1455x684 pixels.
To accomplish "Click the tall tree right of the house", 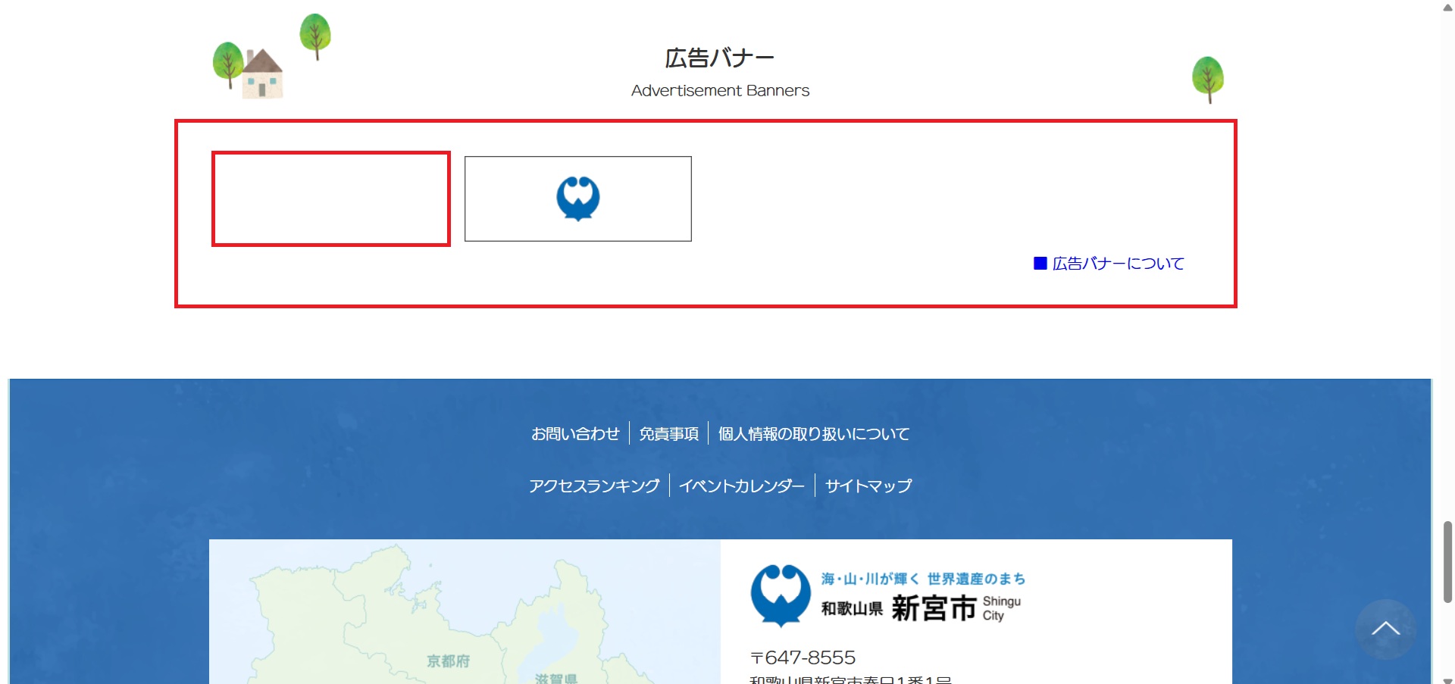I will click(x=315, y=35).
